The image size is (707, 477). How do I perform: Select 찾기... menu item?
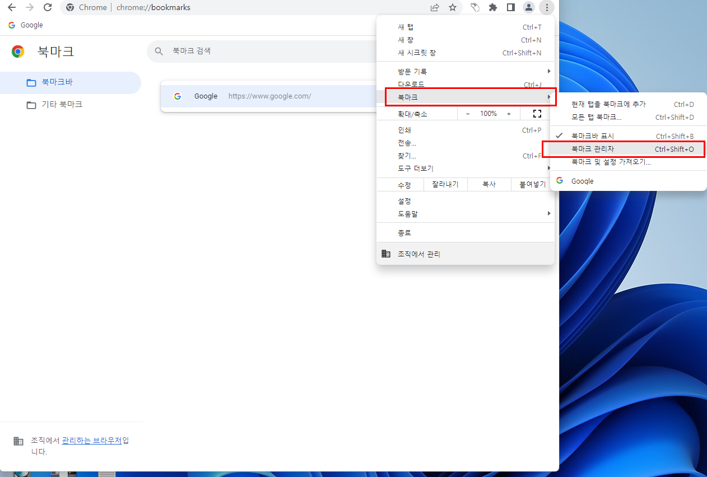466,156
